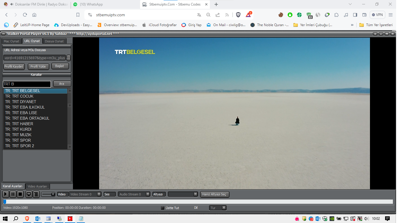397x223 pixels.
Task: Pause the stream with the Pause button
Action: click(x=13, y=194)
